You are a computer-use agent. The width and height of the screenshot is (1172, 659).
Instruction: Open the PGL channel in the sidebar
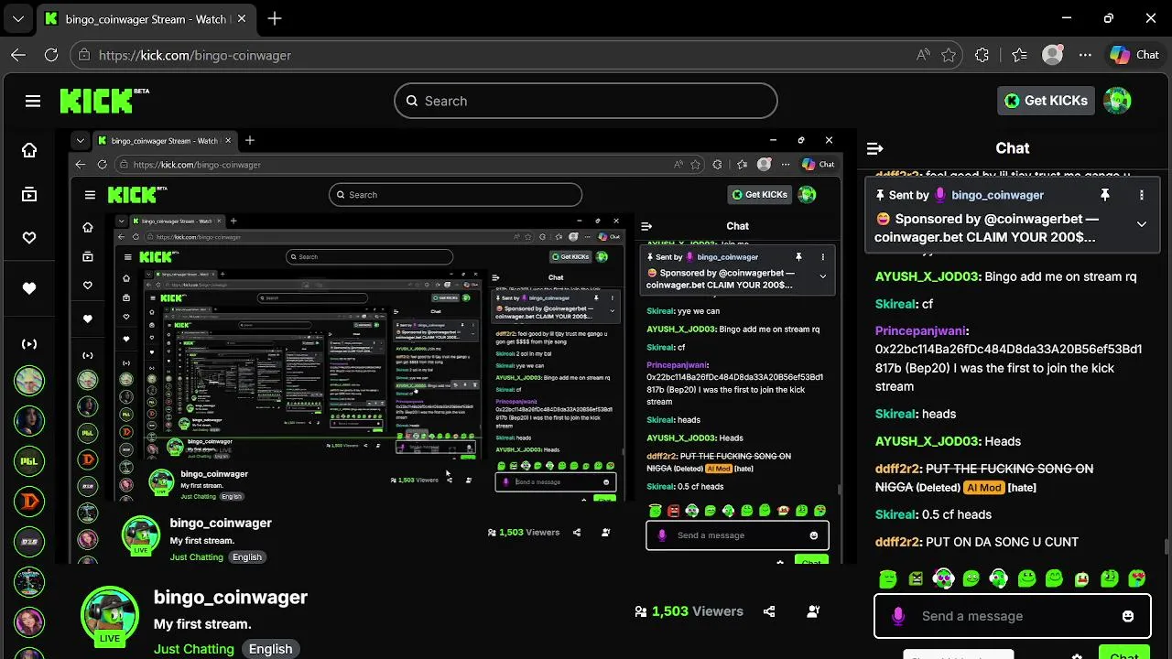click(x=29, y=461)
